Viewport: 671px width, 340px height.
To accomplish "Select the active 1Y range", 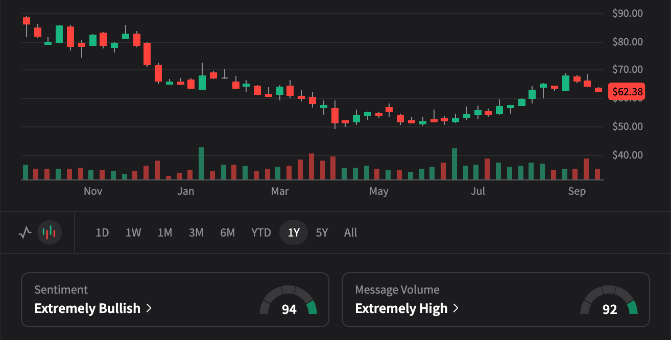I will [x=294, y=233].
